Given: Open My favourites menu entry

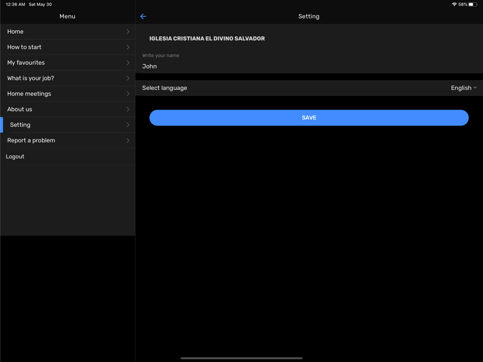Looking at the screenshot, I should [x=68, y=62].
